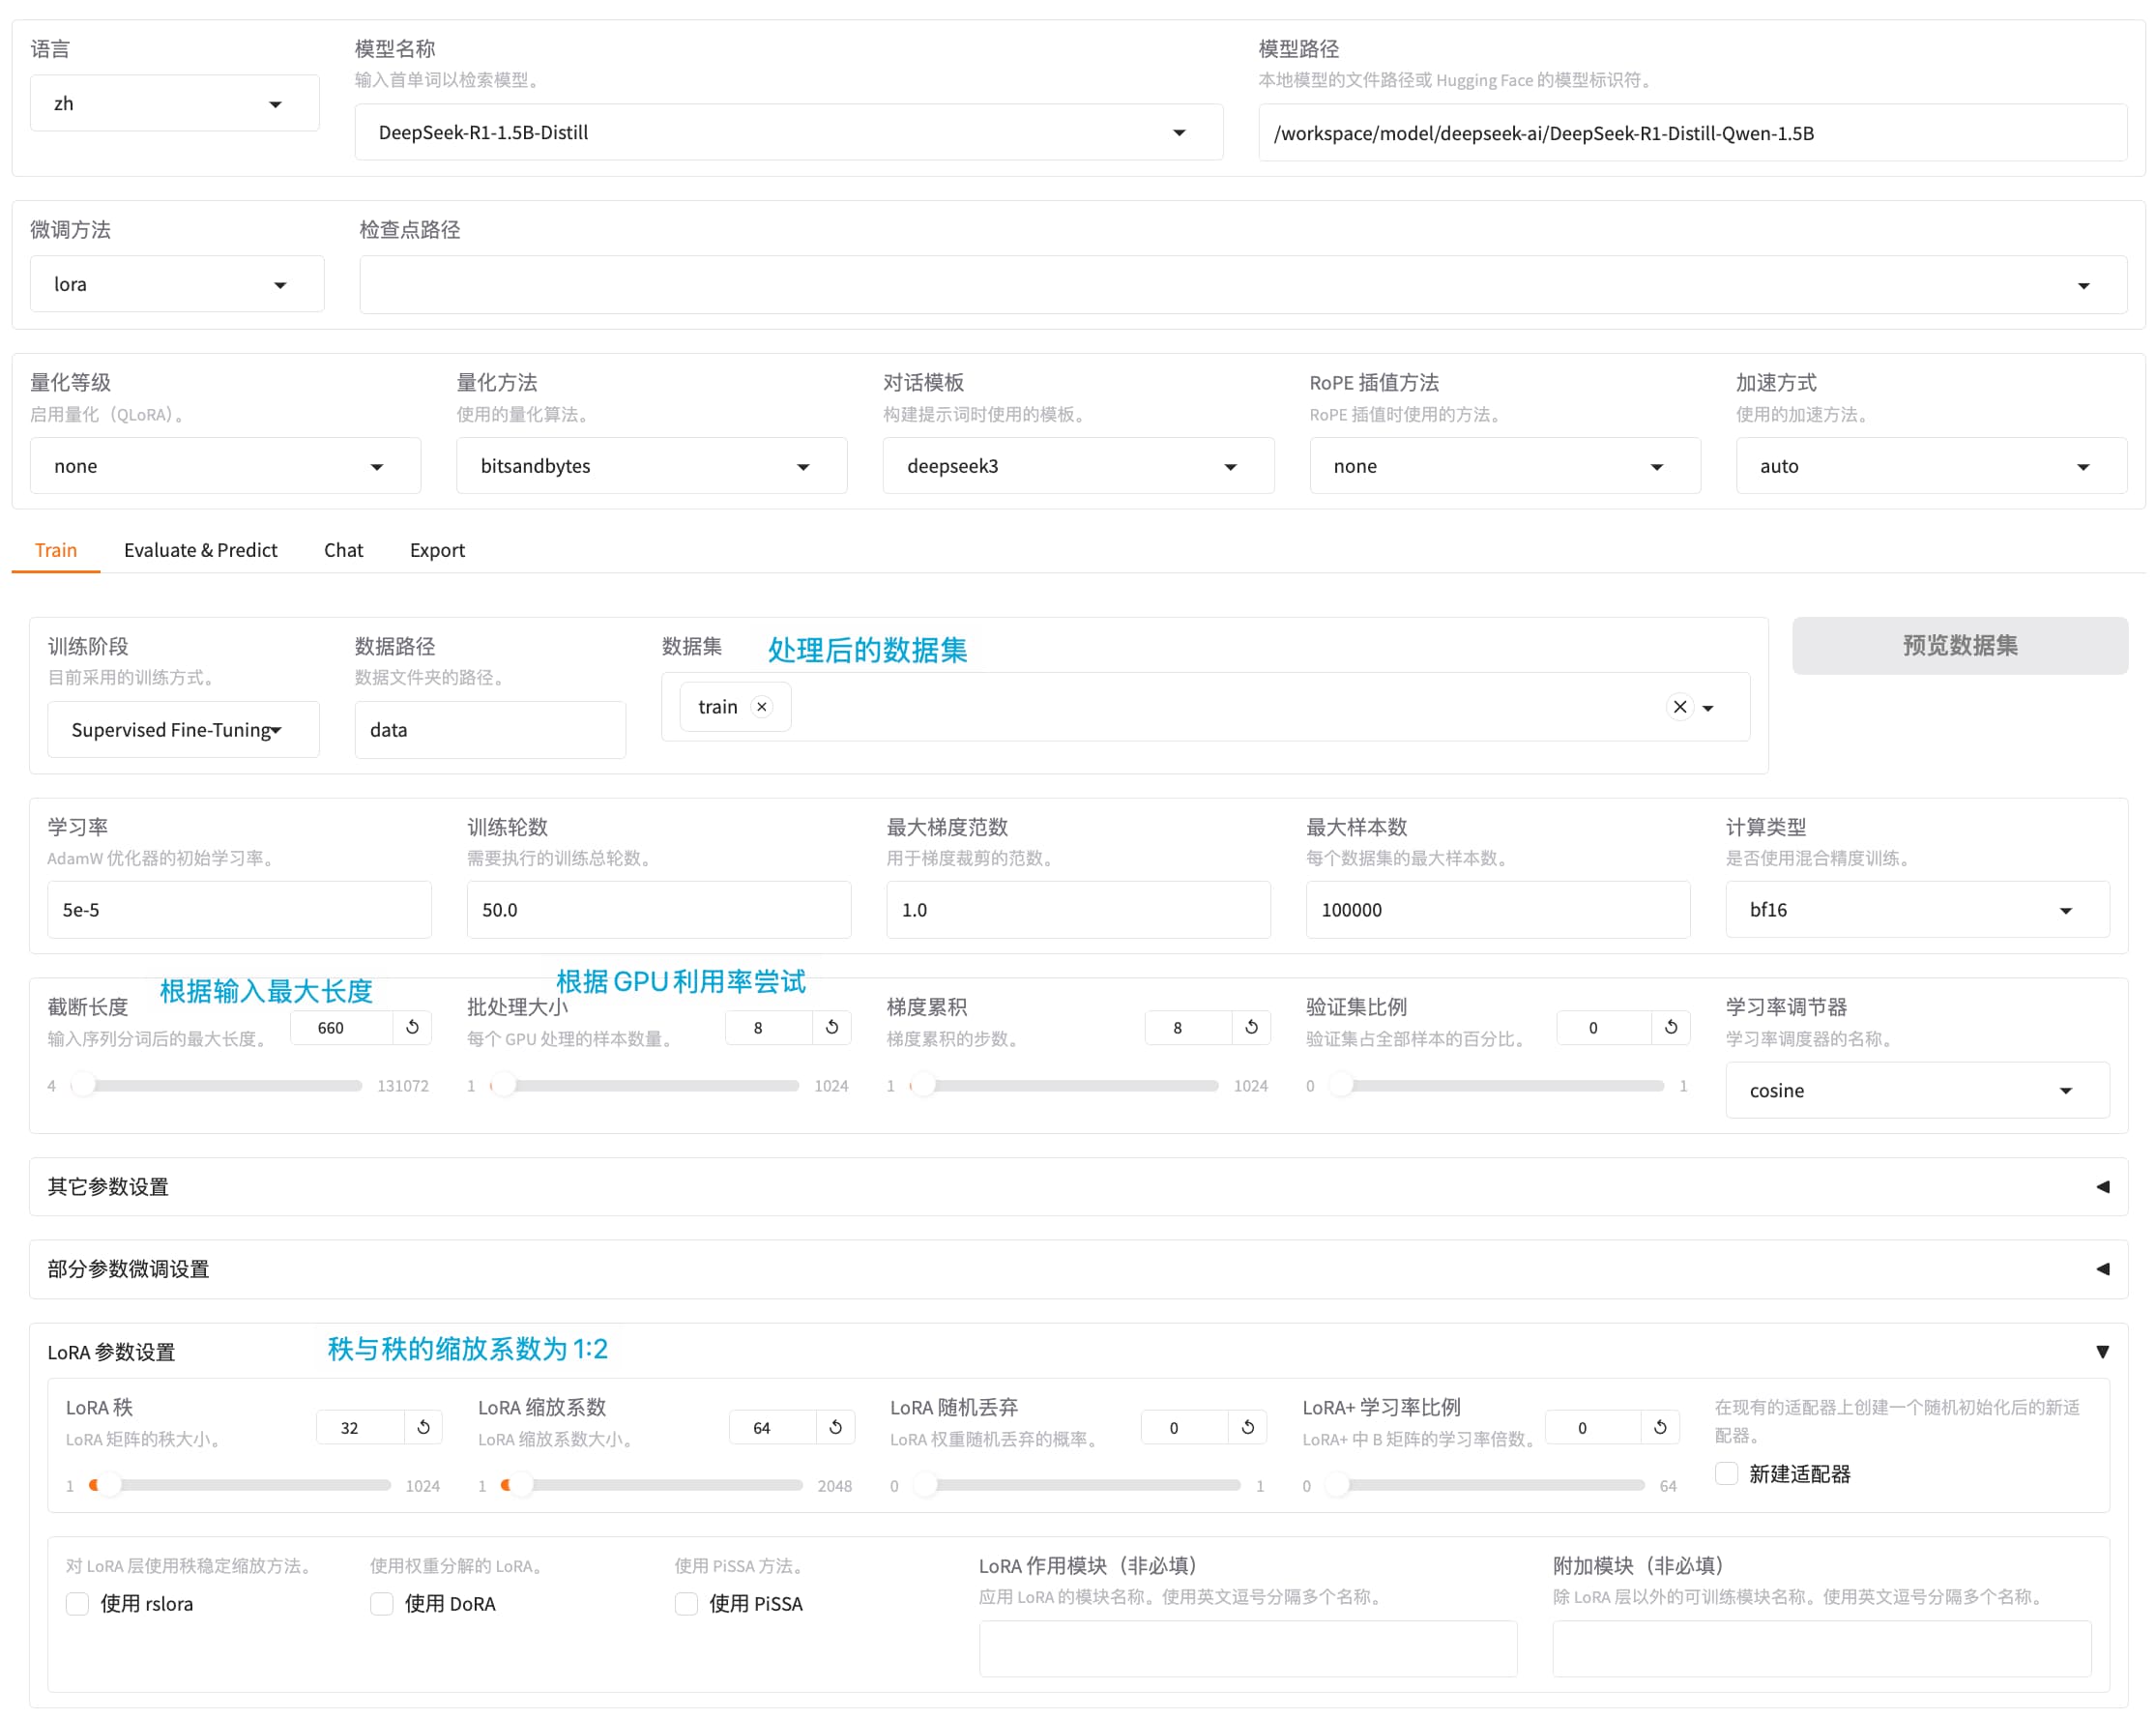The height and width of the screenshot is (1719, 2156).
Task: Check the 使用 rslora option
Action: [77, 1604]
